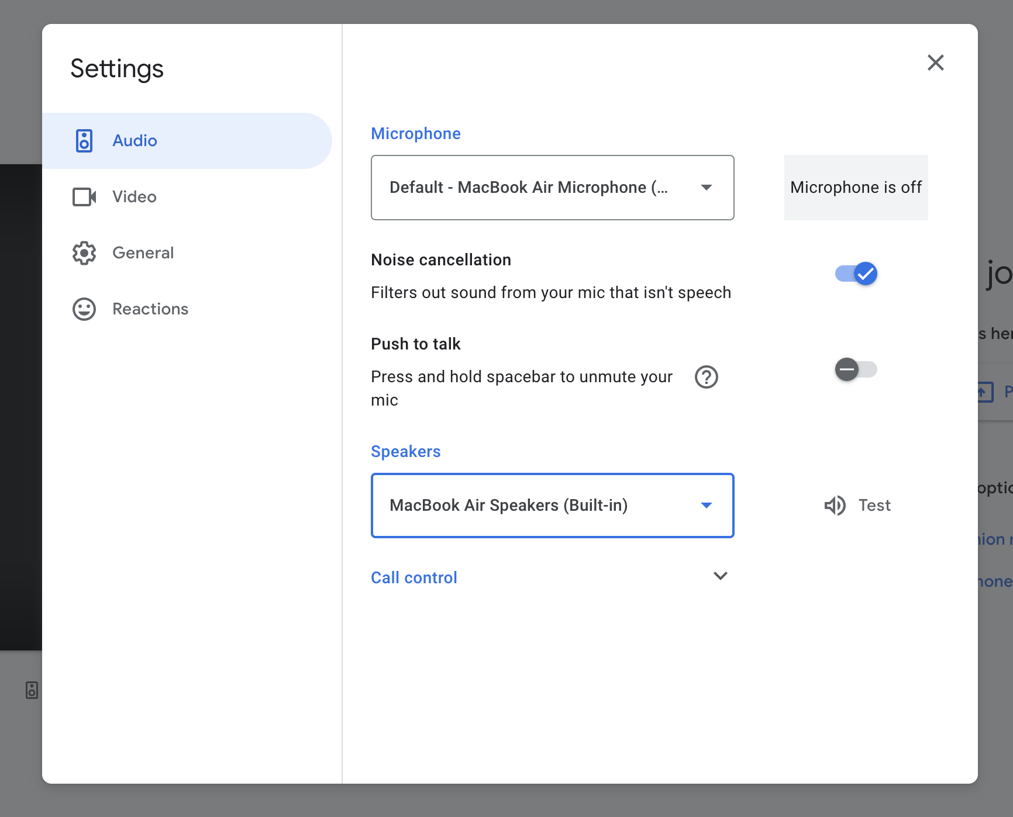
Task: Select the Audio settings icon
Action: (x=84, y=140)
